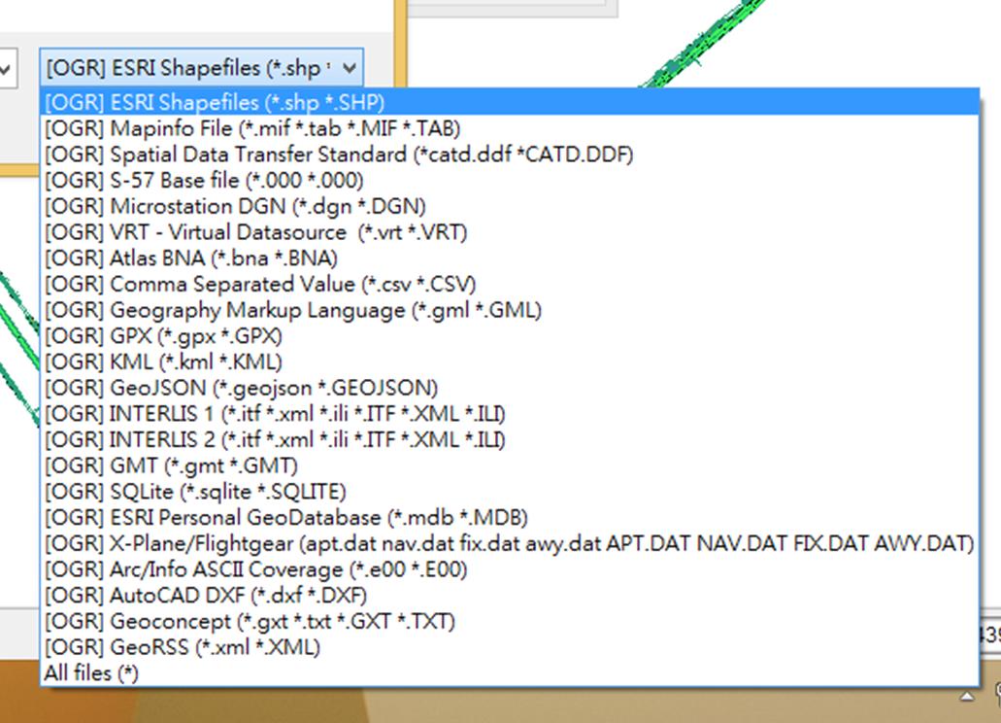Select Microstation DGN format
This screenshot has width=1001, height=723.
point(510,206)
